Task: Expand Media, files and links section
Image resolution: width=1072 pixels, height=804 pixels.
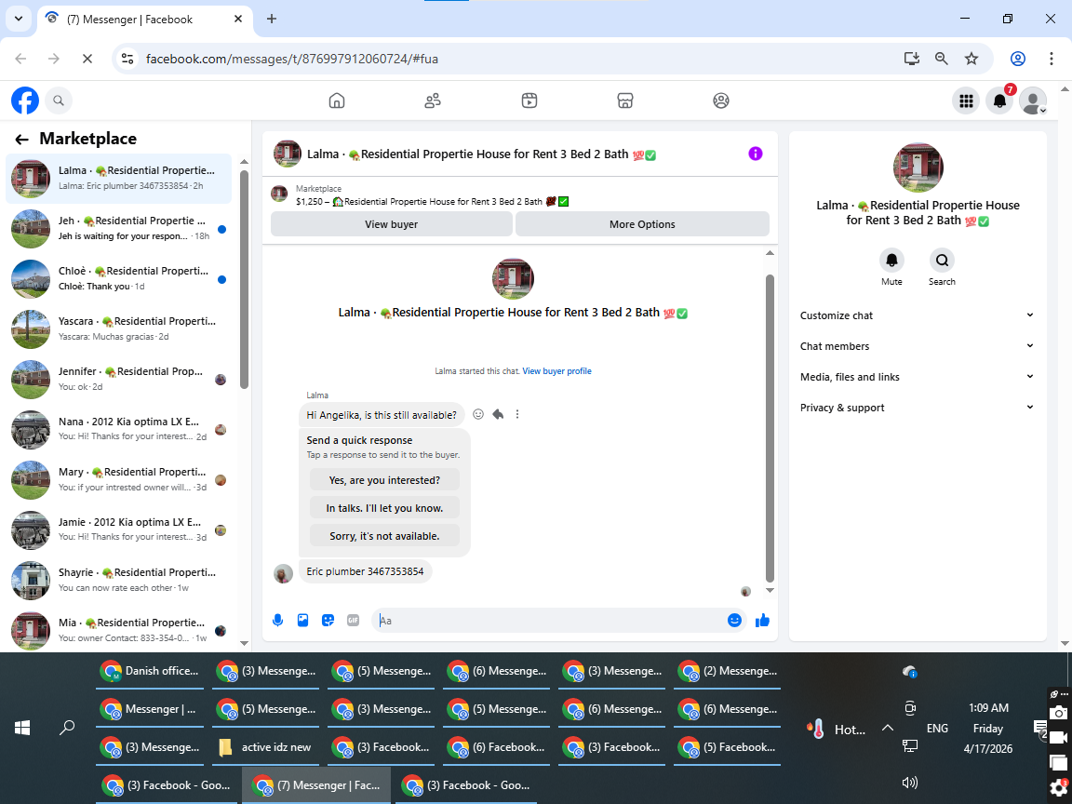Action: 917,377
